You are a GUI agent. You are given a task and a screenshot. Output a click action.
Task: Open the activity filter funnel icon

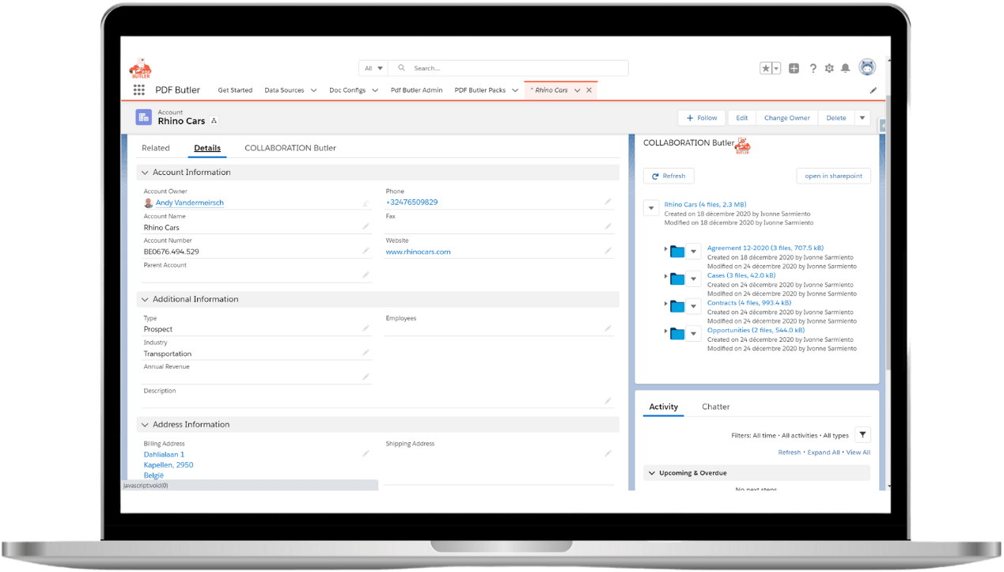[x=862, y=434]
